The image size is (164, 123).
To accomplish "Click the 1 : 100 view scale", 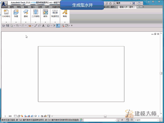I will (x=8, y=116).
